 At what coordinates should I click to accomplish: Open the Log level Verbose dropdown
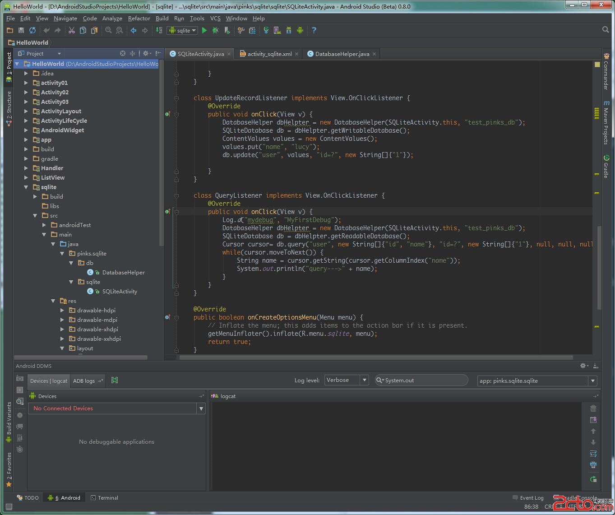[347, 380]
